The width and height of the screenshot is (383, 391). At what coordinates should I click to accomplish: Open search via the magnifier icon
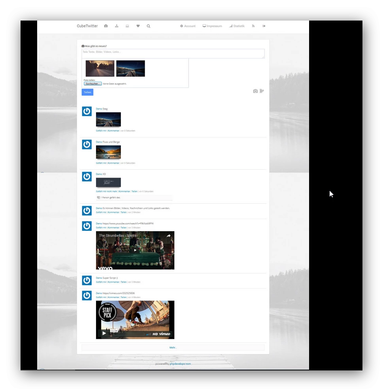click(x=148, y=26)
